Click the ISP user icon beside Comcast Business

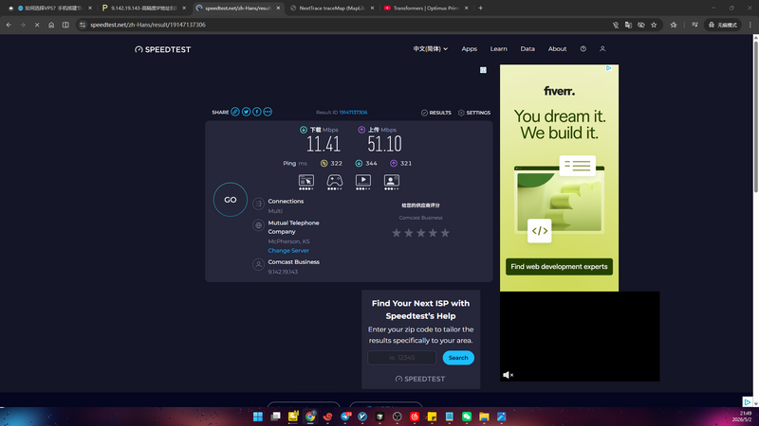(258, 264)
